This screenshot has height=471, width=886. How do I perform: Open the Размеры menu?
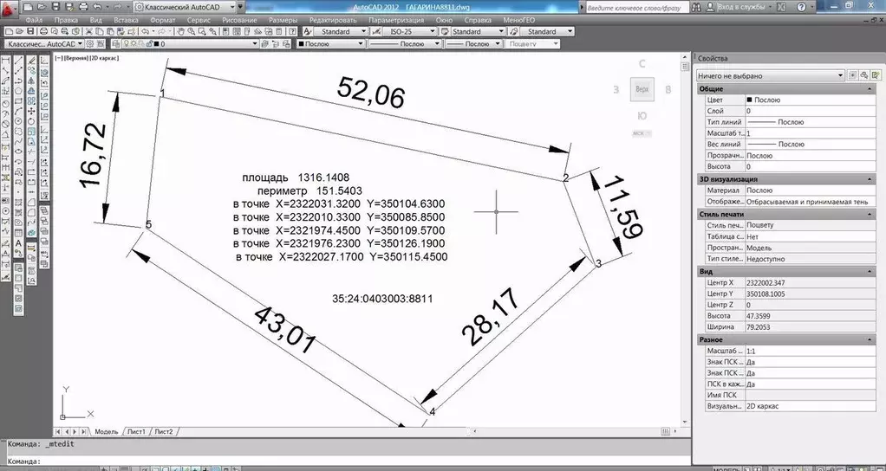point(283,20)
